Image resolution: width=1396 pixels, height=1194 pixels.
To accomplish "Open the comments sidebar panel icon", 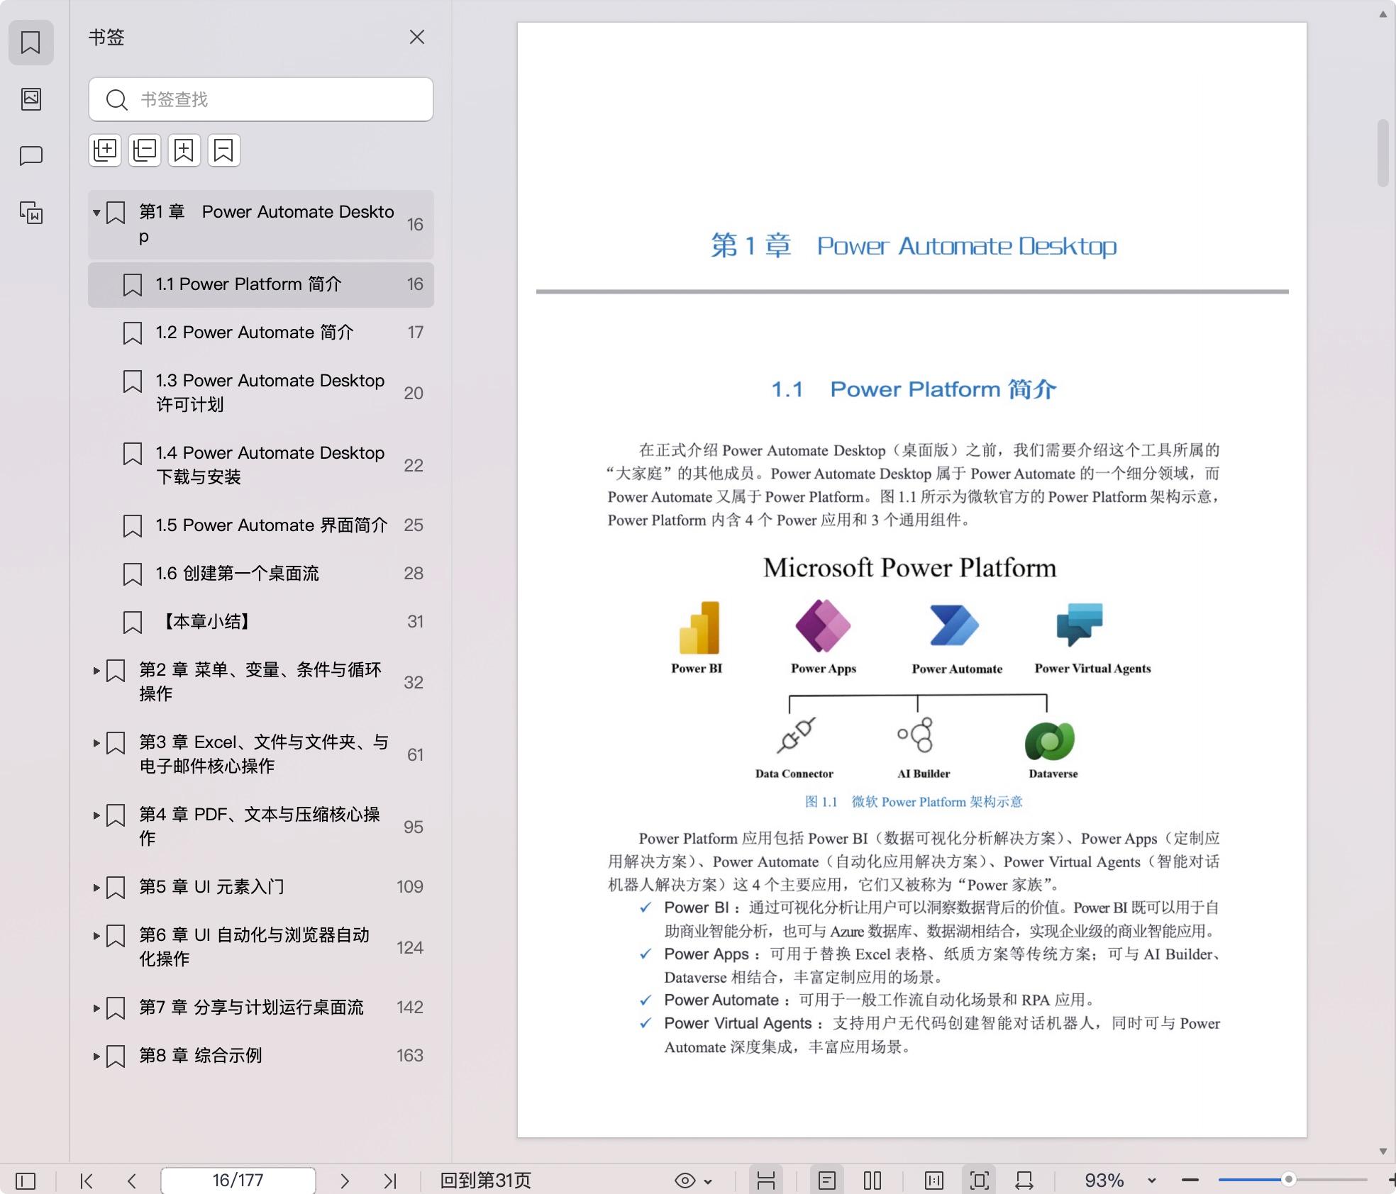I will (31, 156).
